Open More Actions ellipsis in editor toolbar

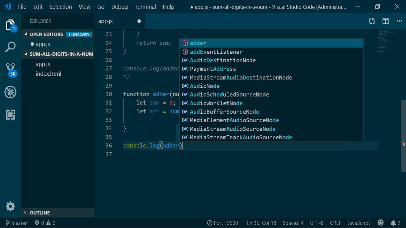coord(399,21)
